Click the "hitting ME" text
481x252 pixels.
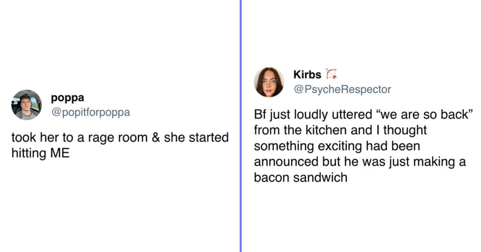(x=40, y=153)
